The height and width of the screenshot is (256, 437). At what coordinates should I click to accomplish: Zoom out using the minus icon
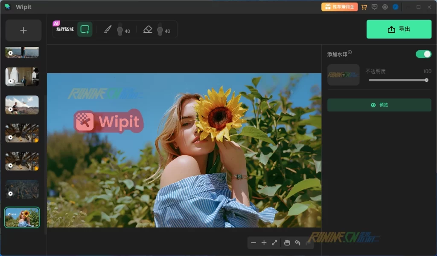(253, 243)
